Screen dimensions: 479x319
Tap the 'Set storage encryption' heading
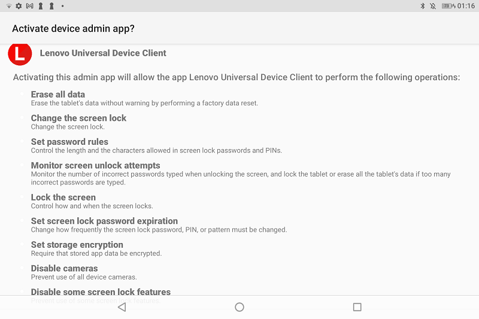[77, 245]
